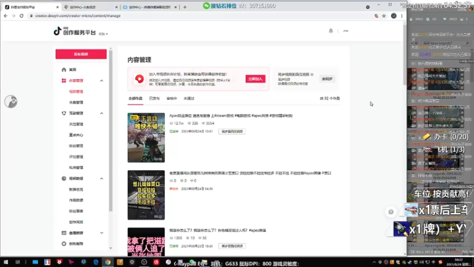Click sync-to-Xigua button on first Apex video
This screenshot has height=267, width=474.
coord(232,131)
